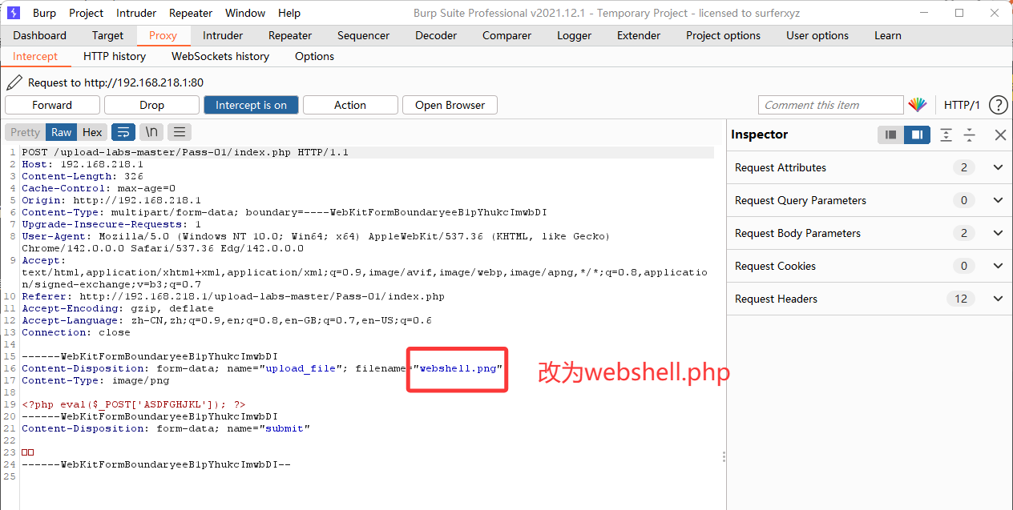Switch to the Repeater tool tab
Image resolution: width=1013 pixels, height=510 pixels.
tap(290, 35)
